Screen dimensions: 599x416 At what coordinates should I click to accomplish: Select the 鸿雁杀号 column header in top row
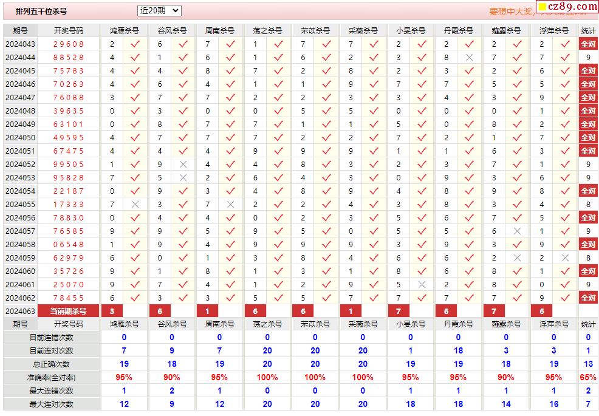124,30
